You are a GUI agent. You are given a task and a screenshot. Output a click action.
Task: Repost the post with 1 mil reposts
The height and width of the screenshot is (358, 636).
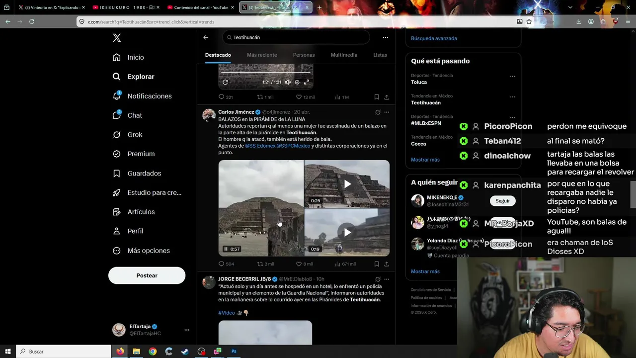(265, 97)
